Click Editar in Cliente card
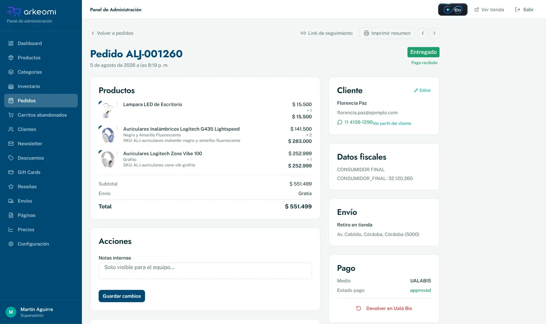546x324 pixels. tap(422, 90)
